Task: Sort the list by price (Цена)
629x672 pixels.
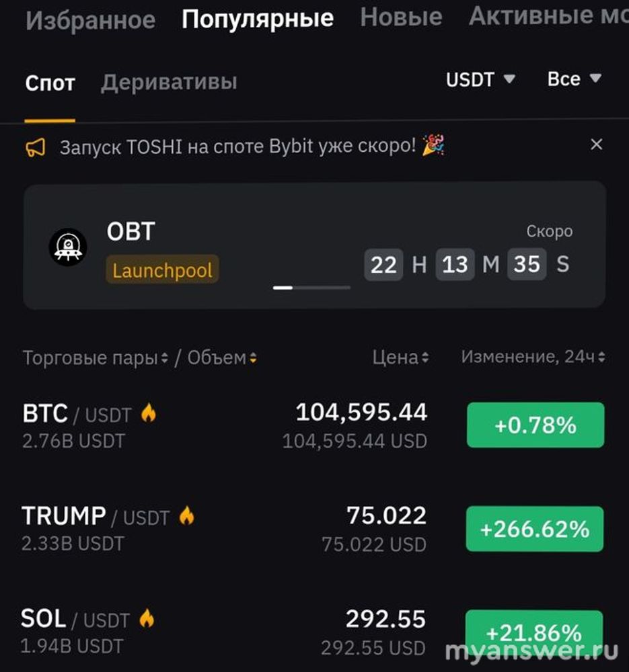Action: coord(401,358)
